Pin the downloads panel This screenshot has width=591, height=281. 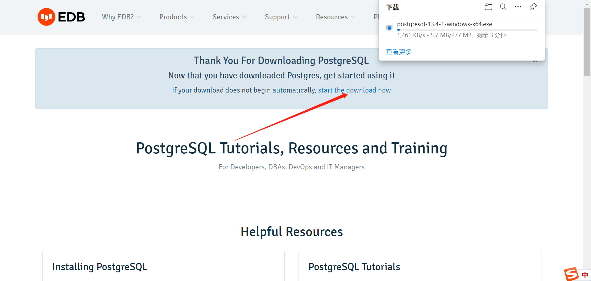click(533, 7)
